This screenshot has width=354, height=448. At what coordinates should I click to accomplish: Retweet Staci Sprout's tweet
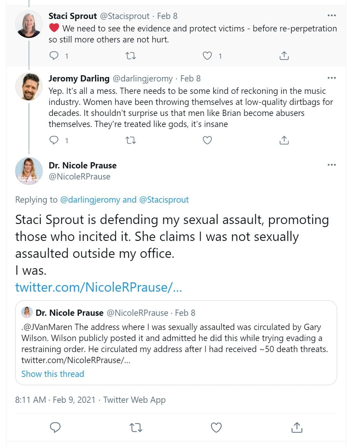[x=131, y=56]
